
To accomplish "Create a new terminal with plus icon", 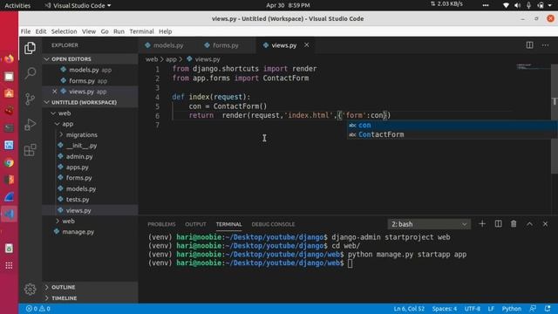I will pos(482,224).
